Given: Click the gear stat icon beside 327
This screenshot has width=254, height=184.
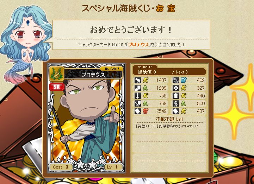Looking at the screenshot, I should coord(176,88).
